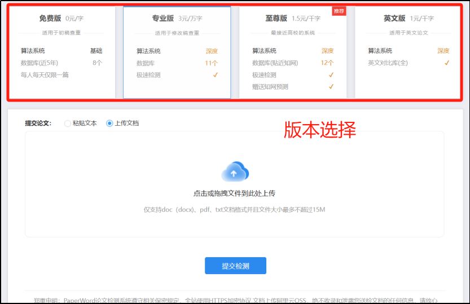The height and width of the screenshot is (304, 470).
Task: Click the 极速检测 checkmark in 至尊版
Action: click(331, 75)
